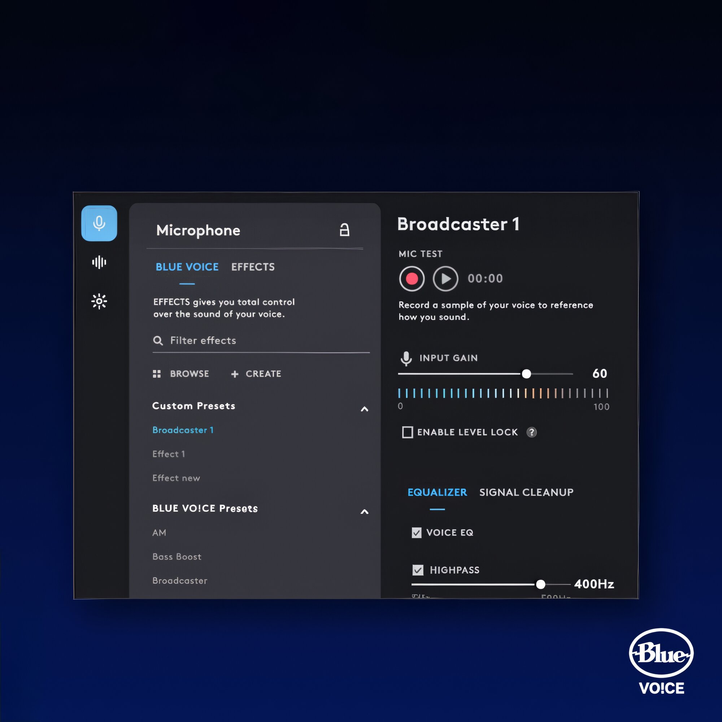Screen dimensions: 722x722
Task: Collapse the BLUE VO!CE Presets section
Action: tap(364, 512)
